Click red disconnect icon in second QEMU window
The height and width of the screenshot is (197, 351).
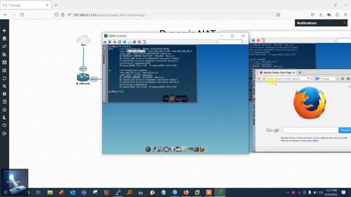click(258, 40)
